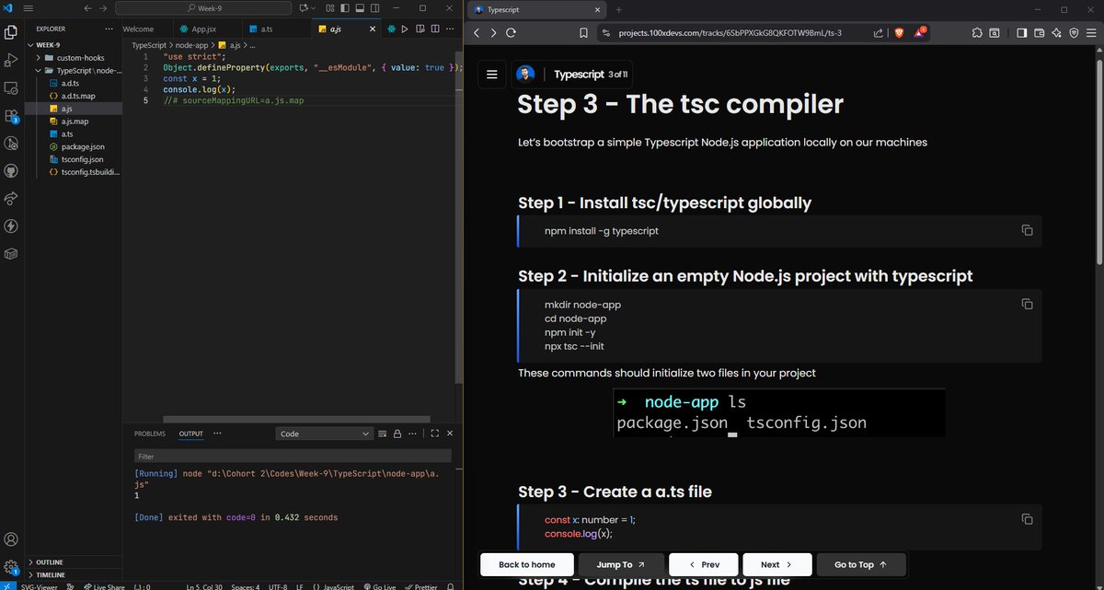Copy the a.ts code snippet
This screenshot has height=590, width=1104.
[x=1027, y=519]
